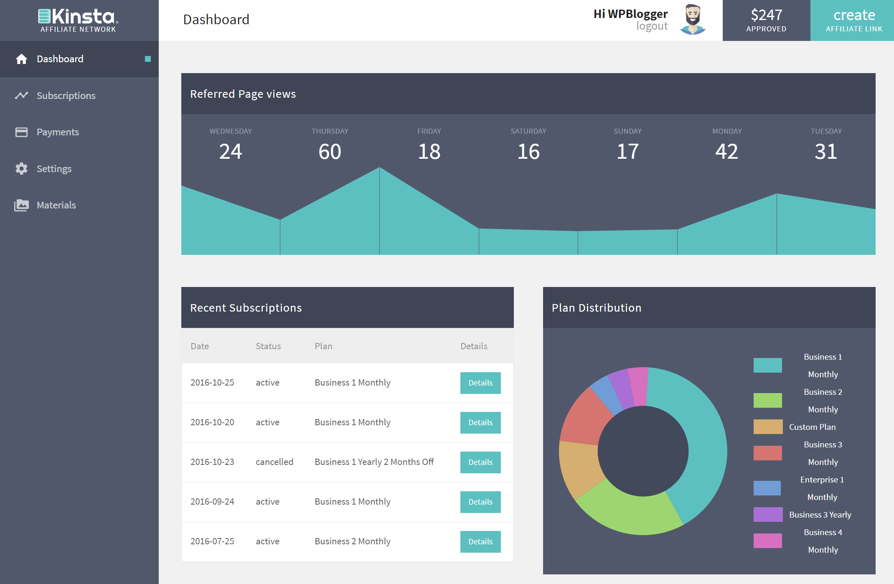Click the Payments credit card icon
The width and height of the screenshot is (894, 584).
[x=21, y=132]
